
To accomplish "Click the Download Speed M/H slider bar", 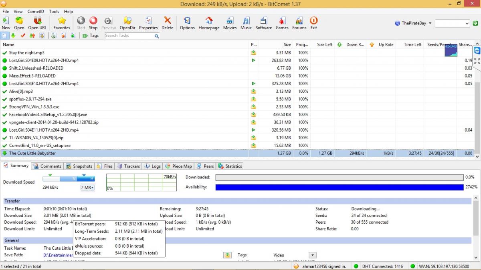I will [x=69, y=178].
